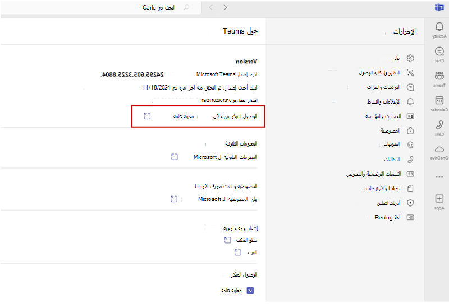Click the سطح المكتب notice link text
Viewport: 449px width, 304px height.
coord(246,240)
